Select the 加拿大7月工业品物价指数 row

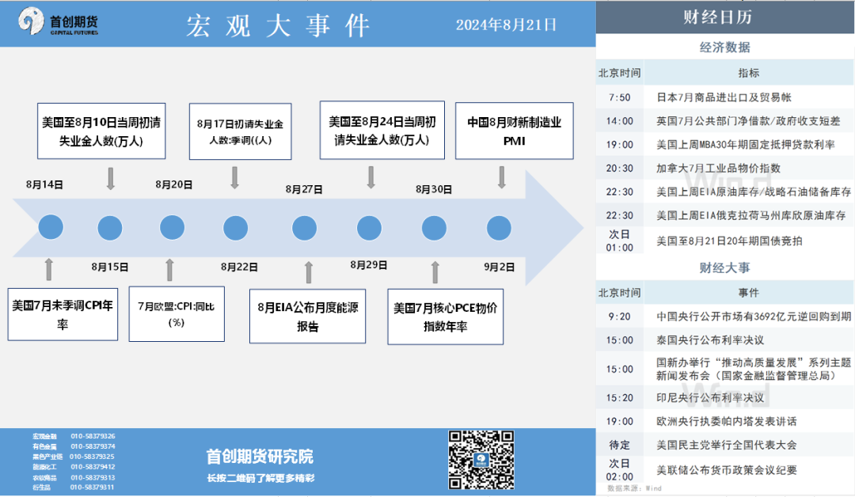coord(724,168)
